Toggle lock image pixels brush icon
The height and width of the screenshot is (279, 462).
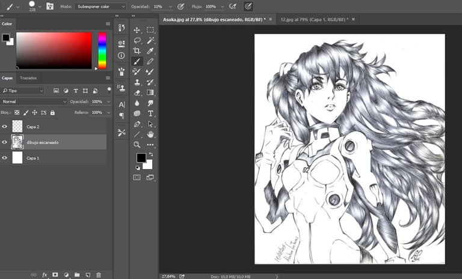point(26,113)
